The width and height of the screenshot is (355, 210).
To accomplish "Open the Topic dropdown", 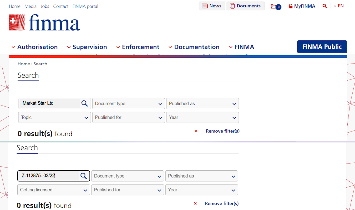I will point(54,117).
